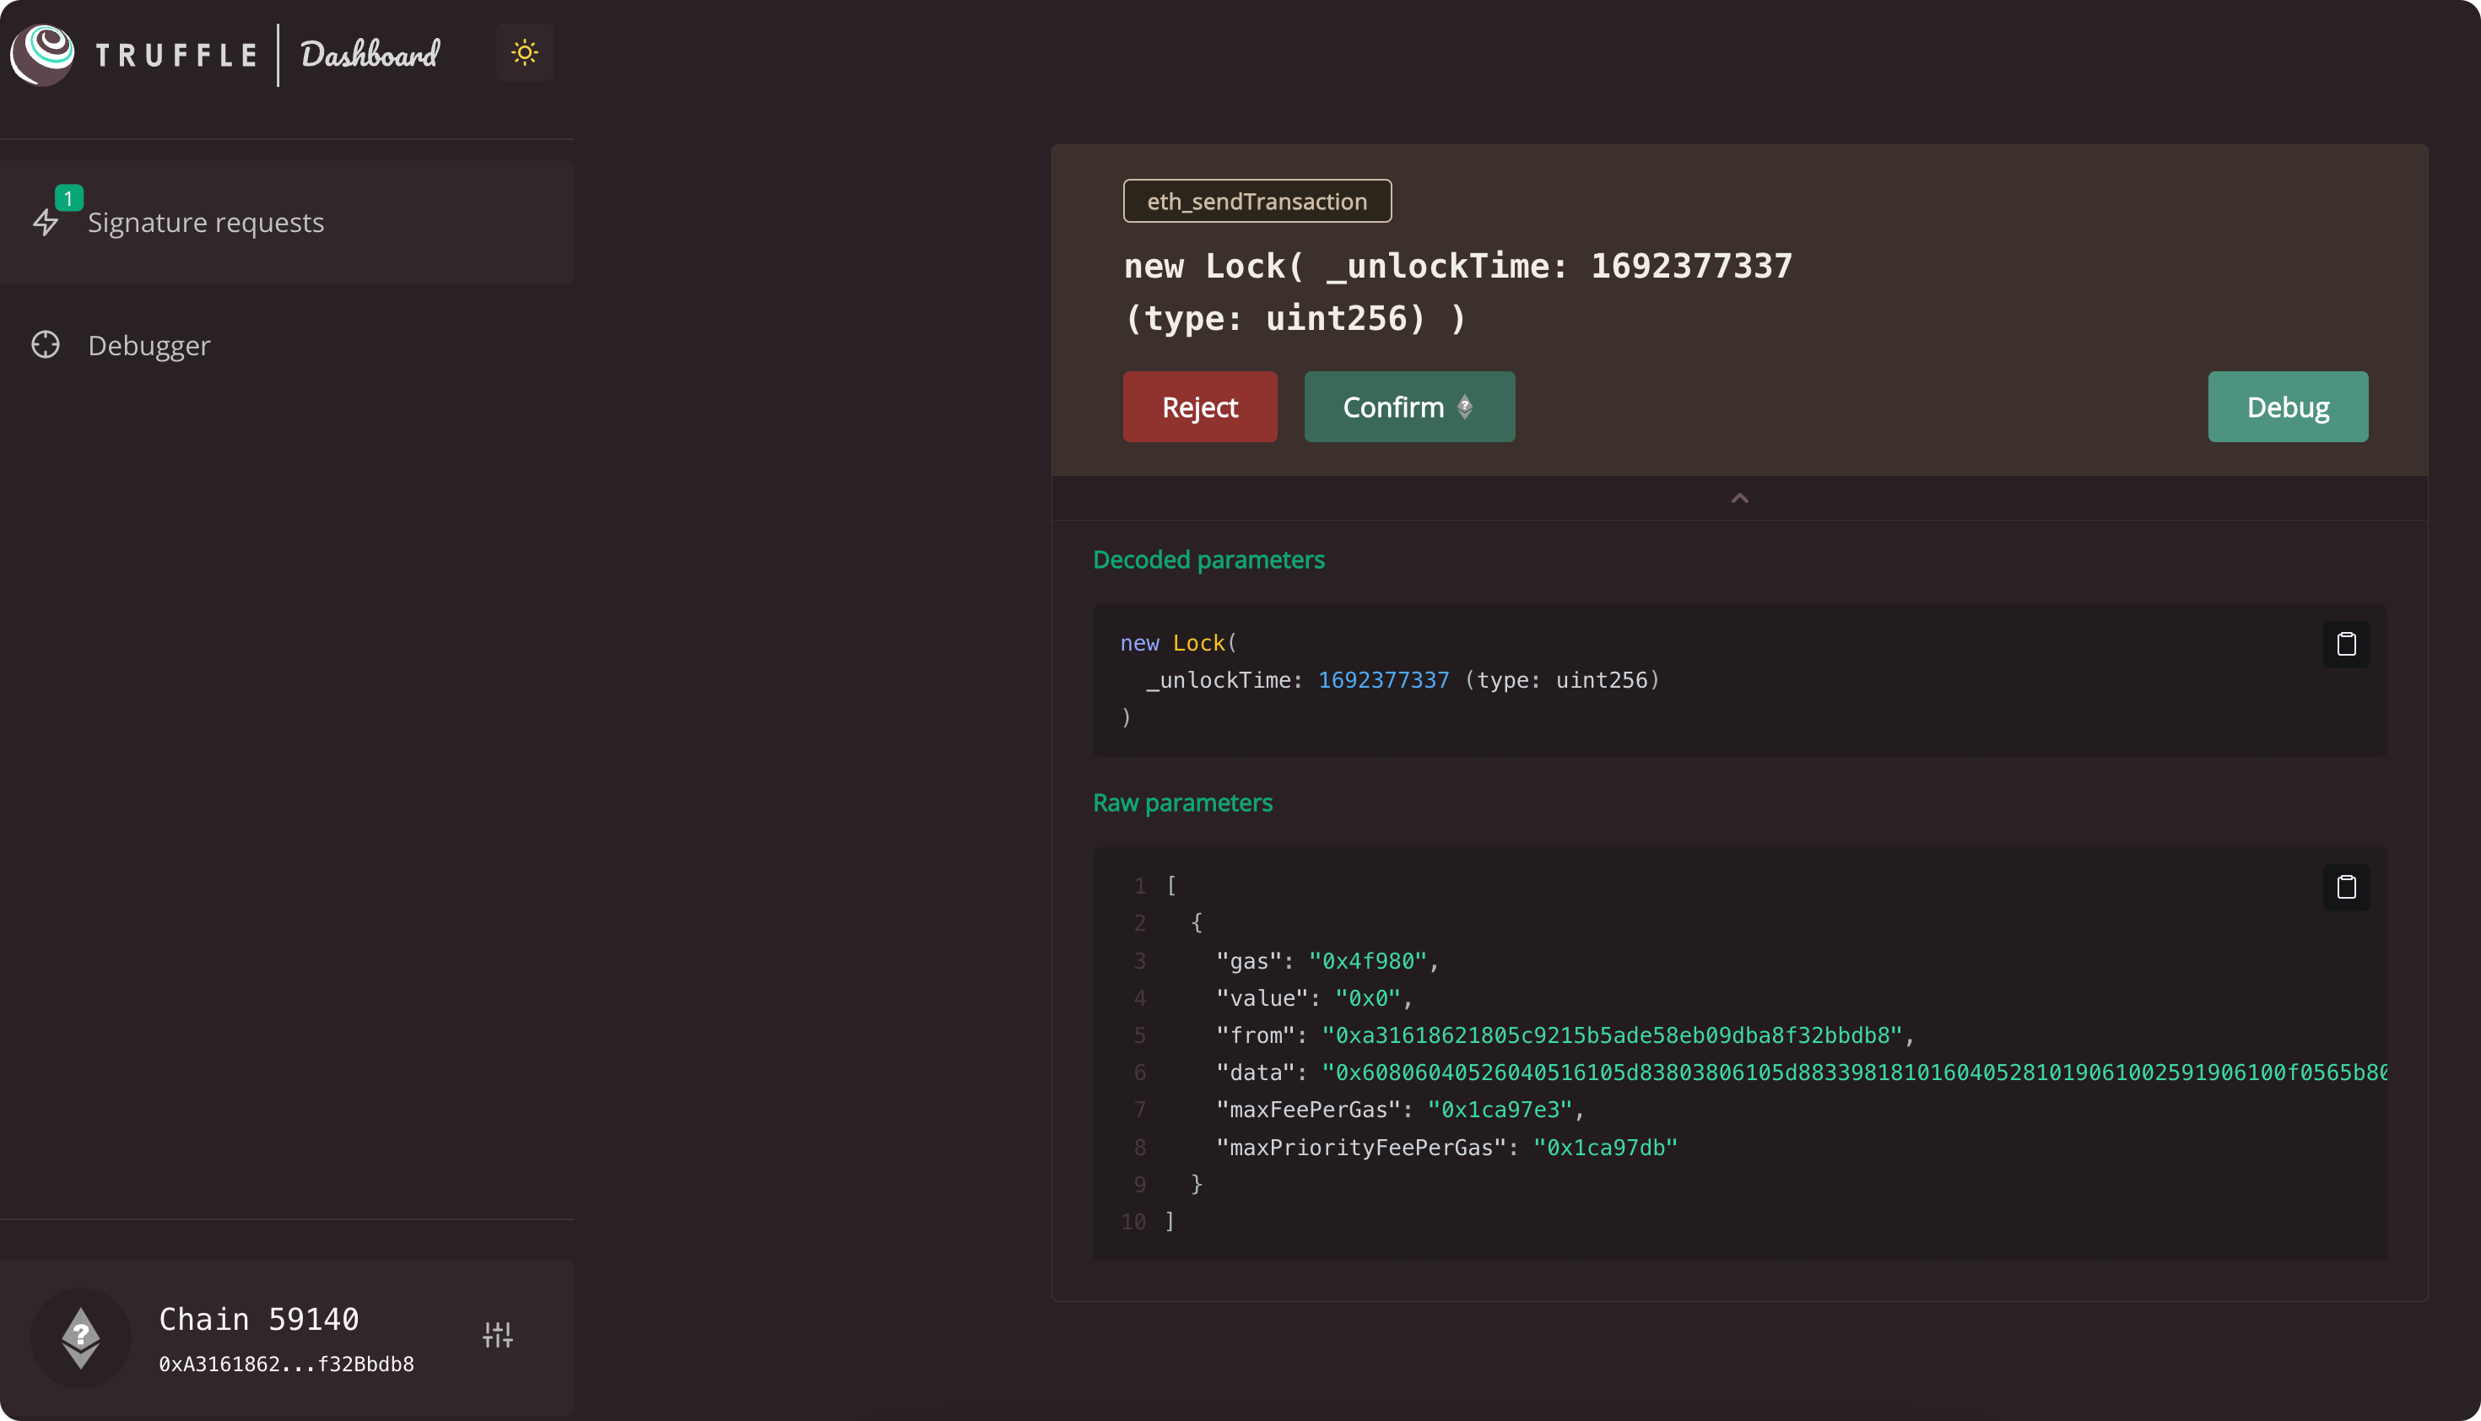Click the Raw parameters heading

tap(1183, 803)
